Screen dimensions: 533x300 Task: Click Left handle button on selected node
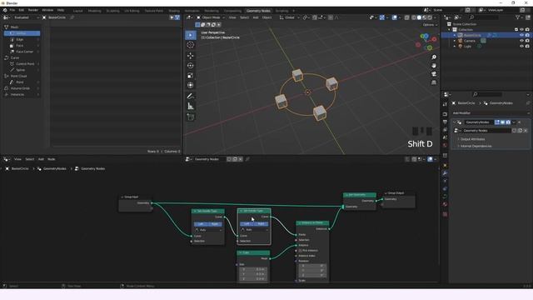click(x=247, y=224)
